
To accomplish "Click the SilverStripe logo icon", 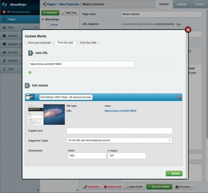I will click(x=4, y=4).
